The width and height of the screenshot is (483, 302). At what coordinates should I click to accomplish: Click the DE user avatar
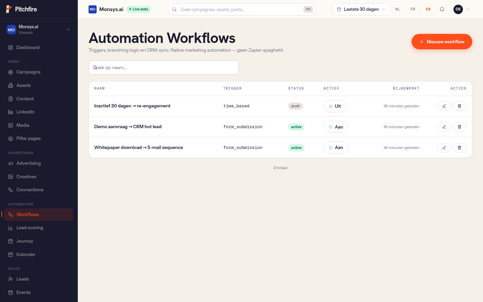pos(458,9)
